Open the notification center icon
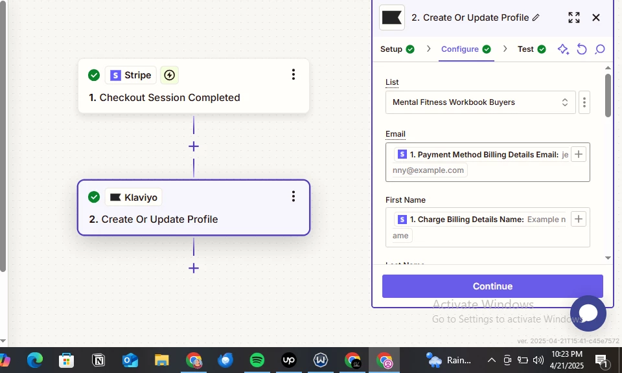Screen dimensions: 622x373 tap(602, 360)
